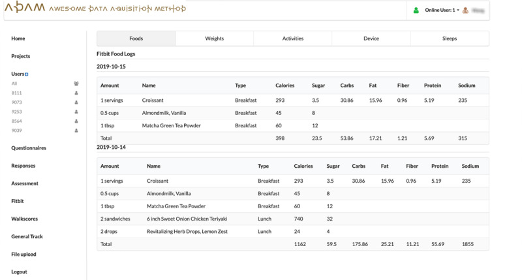Image resolution: width=522 pixels, height=280 pixels.
Task: Click the person icon for user 9073
Action: coord(76,102)
